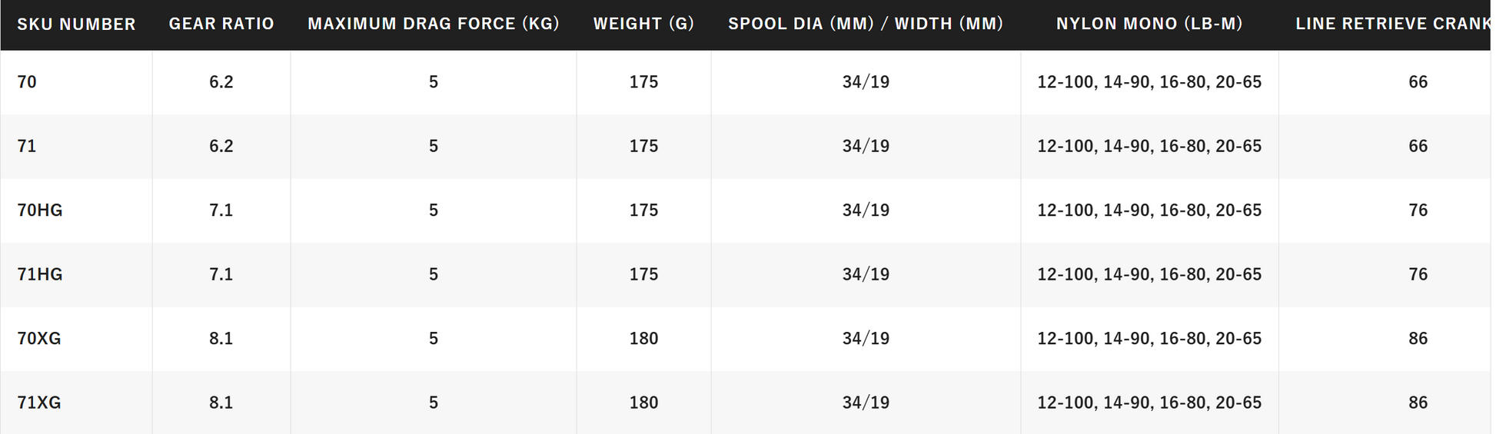This screenshot has height=434, width=1496.
Task: Click SKU 71 in the second row
Action: pyautogui.click(x=27, y=146)
